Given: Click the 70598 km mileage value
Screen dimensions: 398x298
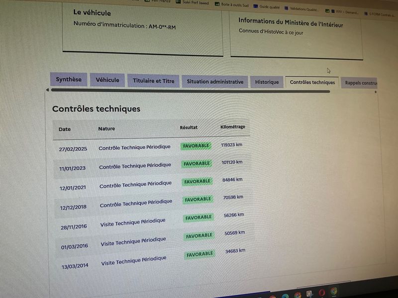Looking at the screenshot, I should pyautogui.click(x=233, y=197).
